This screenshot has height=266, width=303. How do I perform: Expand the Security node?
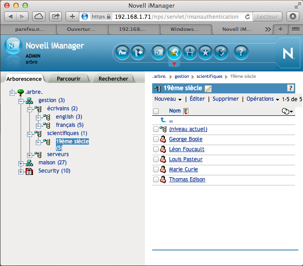21,172
